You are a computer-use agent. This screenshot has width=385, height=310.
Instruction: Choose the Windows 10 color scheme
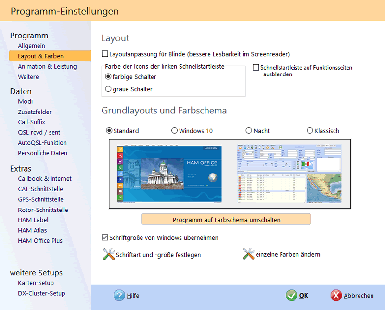click(174, 131)
